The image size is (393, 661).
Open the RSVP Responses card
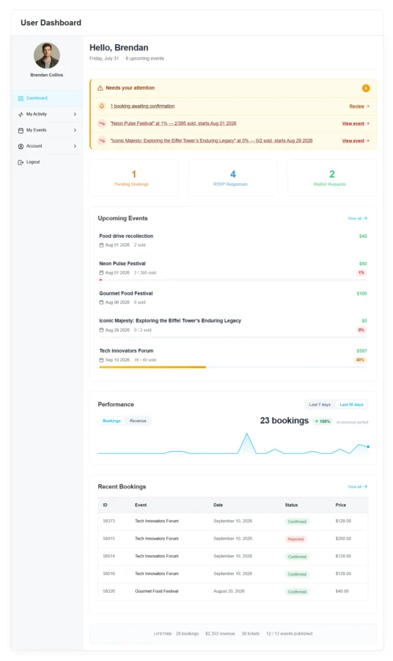pyautogui.click(x=232, y=178)
